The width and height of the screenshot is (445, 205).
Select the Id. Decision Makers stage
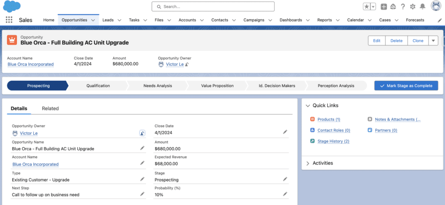pyautogui.click(x=277, y=86)
